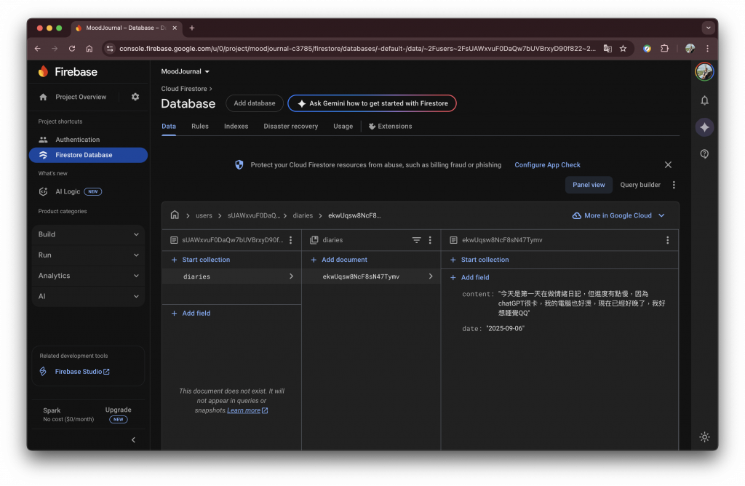Open Firebase Studio link
745x486 pixels.
click(x=82, y=372)
